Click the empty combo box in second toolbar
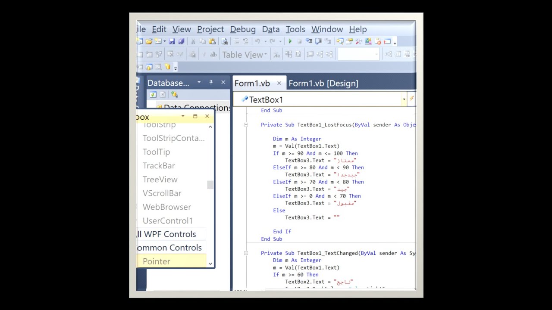 (x=359, y=54)
